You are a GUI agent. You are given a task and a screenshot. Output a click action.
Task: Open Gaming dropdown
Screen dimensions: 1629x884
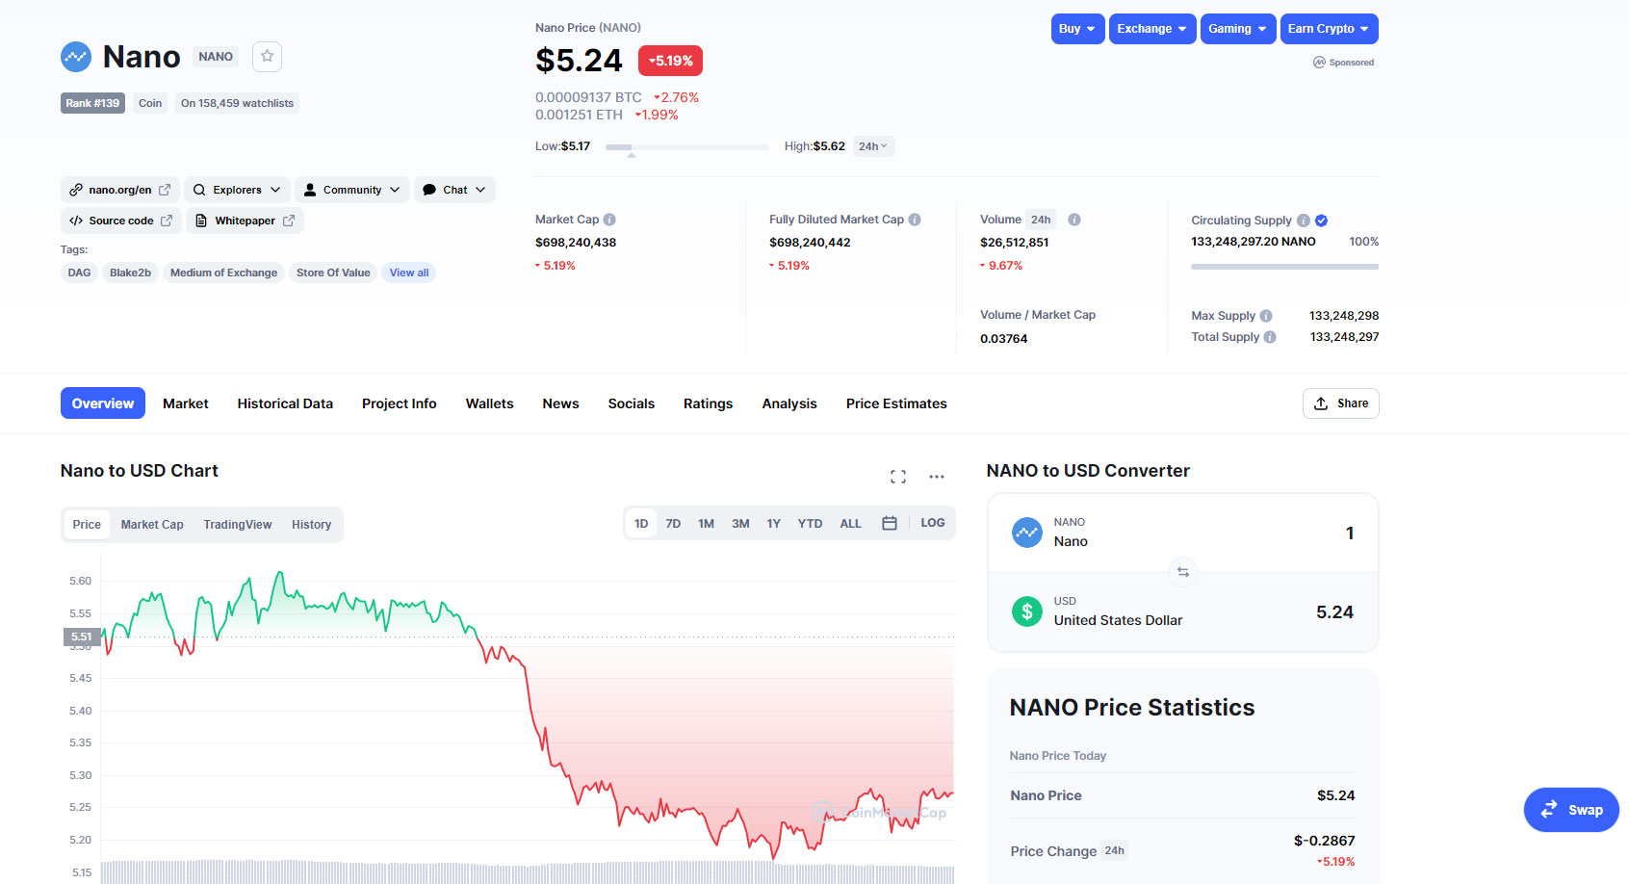1238,29
